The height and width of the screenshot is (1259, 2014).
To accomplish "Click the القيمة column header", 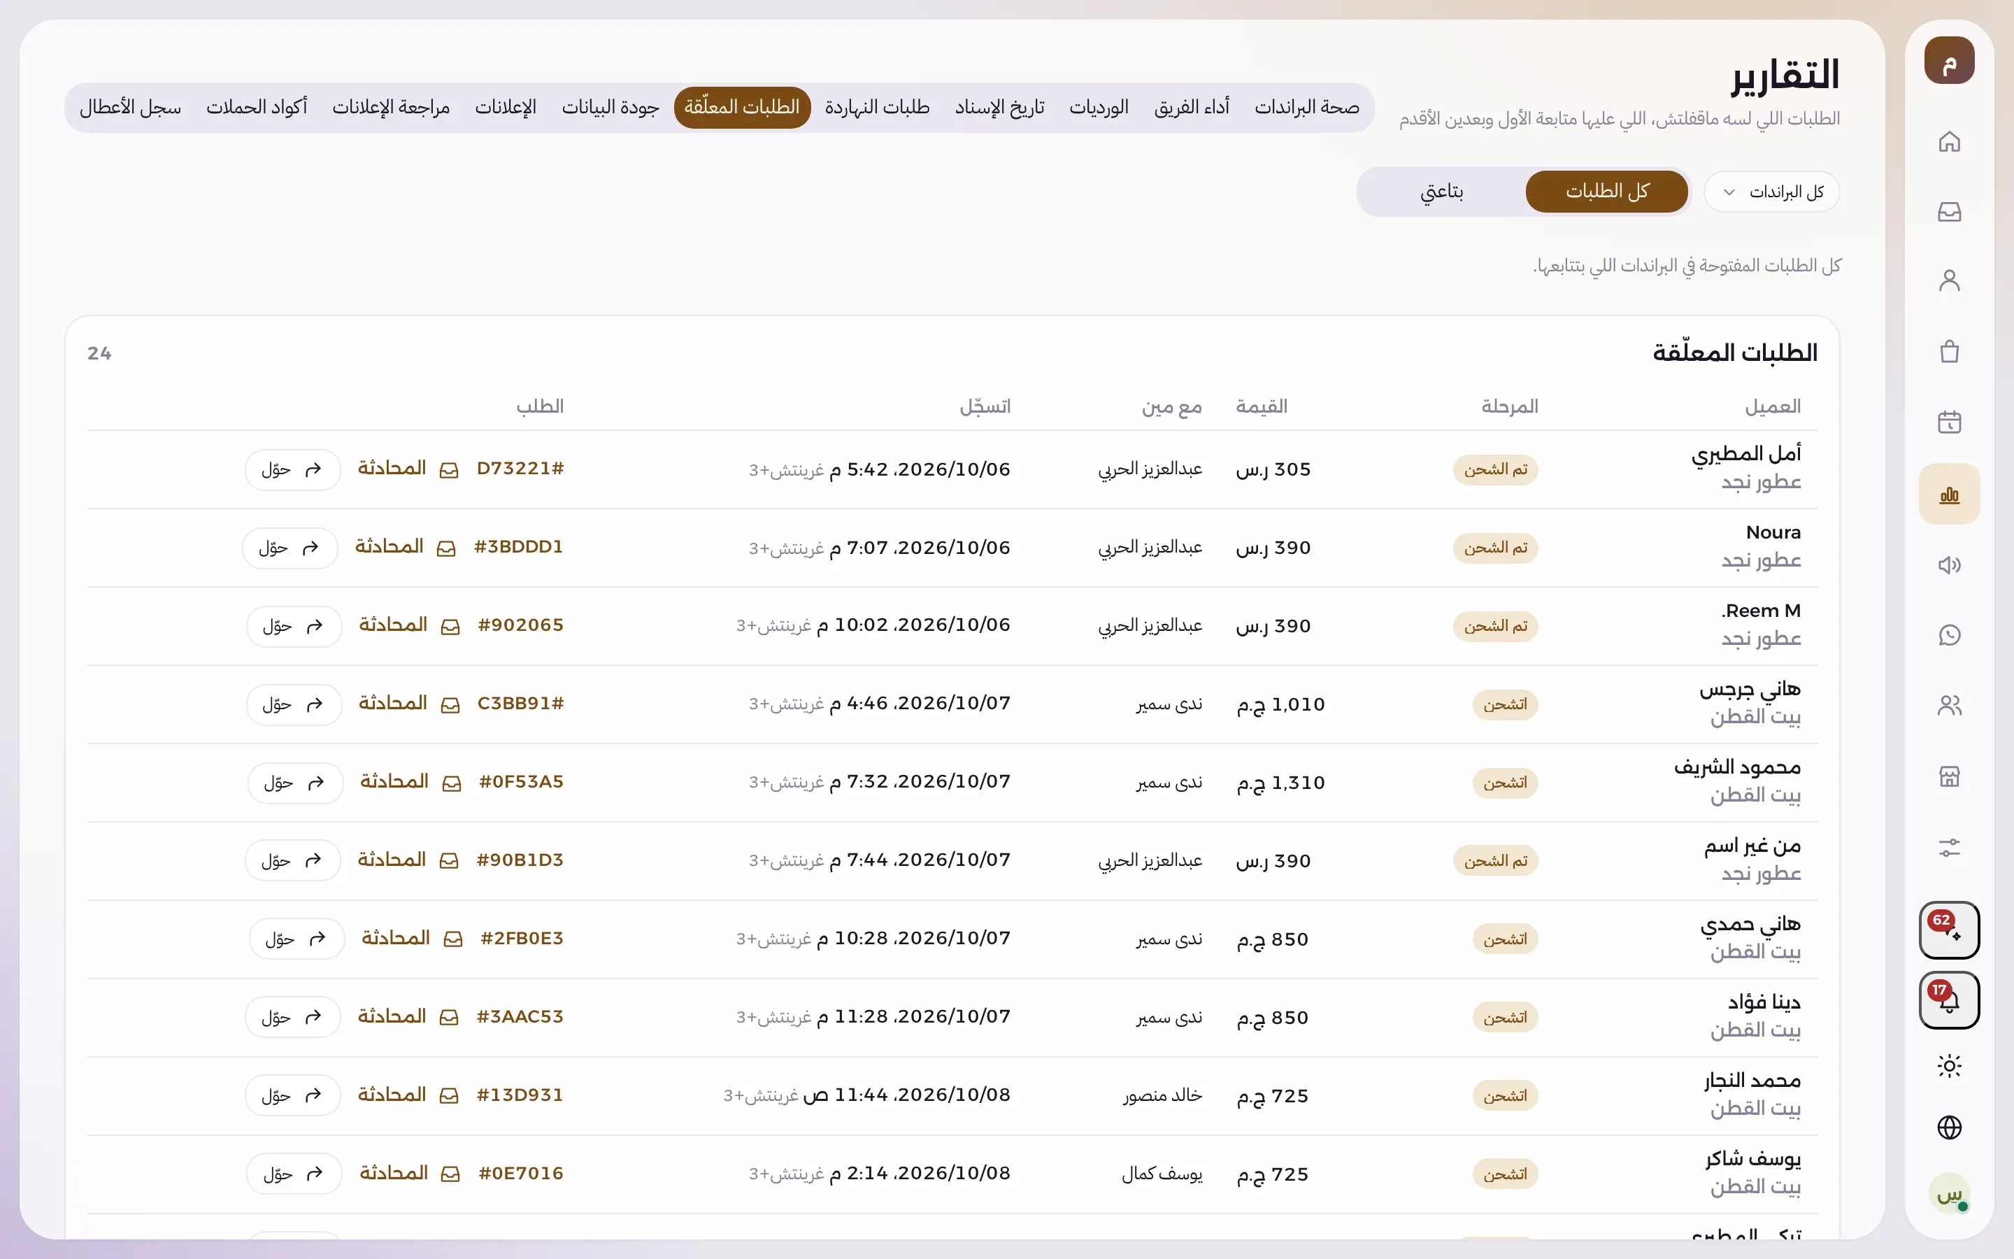I will 1262,406.
